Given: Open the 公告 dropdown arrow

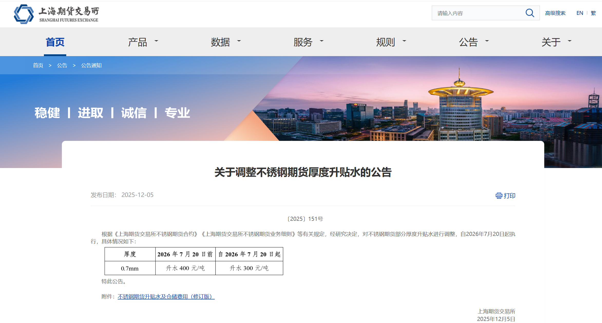Looking at the screenshot, I should click(487, 41).
